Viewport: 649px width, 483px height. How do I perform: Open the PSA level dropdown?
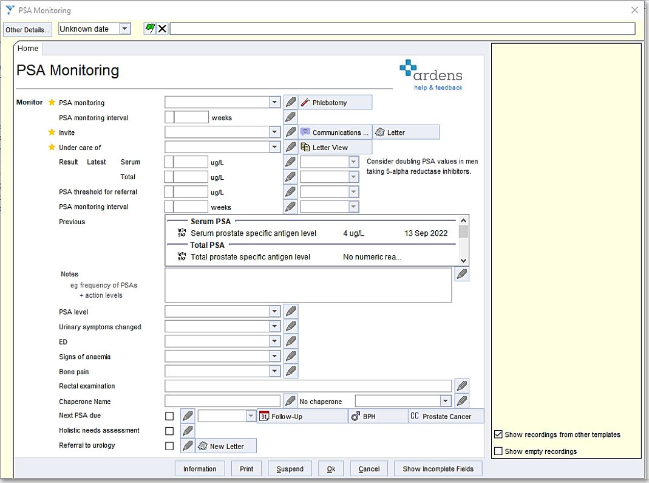tap(274, 311)
